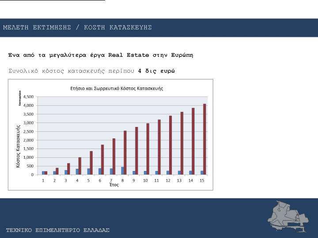Select the chart title 'Ετήσιο και Σωρρευτικό Κόστος Κατασκευής'
The height and width of the screenshot is (238, 318).
117,88
